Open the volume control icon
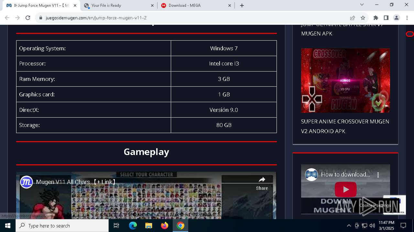 tap(372, 226)
